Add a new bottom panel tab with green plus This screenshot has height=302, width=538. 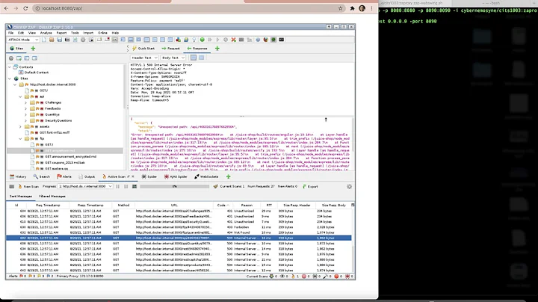tap(228, 176)
